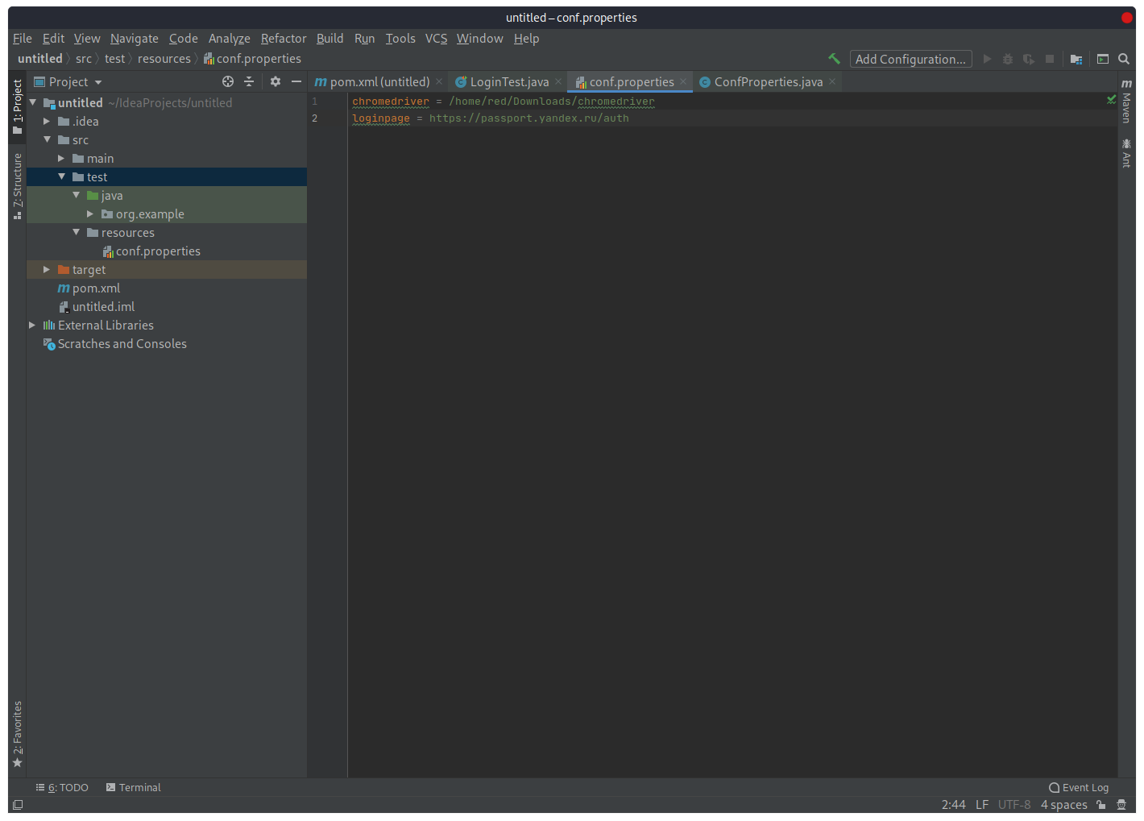1144x821 pixels.
Task: Open the Event Log
Action: tap(1079, 787)
